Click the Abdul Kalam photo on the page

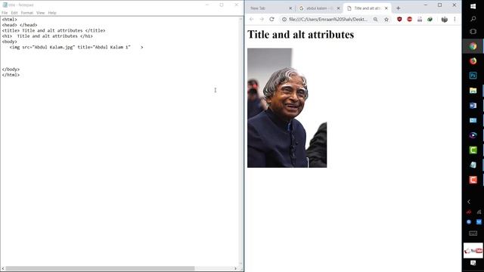point(287,107)
